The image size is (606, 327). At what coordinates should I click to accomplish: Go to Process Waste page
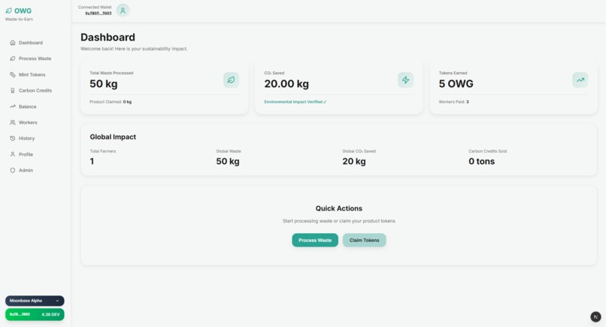(x=35, y=59)
